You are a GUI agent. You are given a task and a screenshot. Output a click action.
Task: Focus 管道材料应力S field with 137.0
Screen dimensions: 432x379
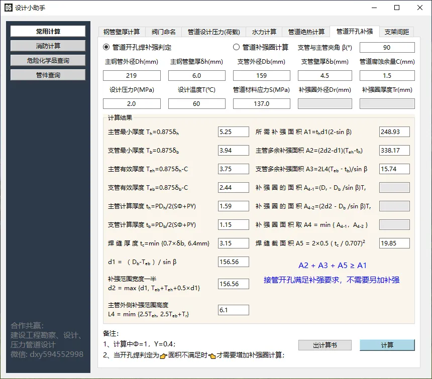(261, 104)
